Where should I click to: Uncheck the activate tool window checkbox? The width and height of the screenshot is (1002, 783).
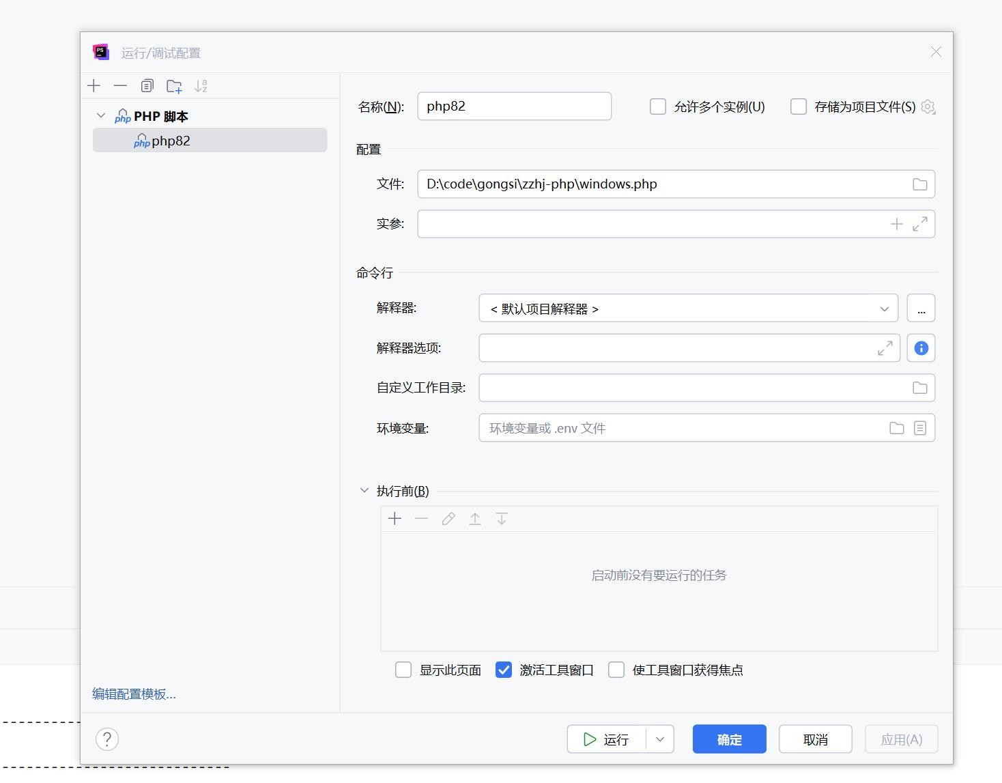(x=504, y=670)
